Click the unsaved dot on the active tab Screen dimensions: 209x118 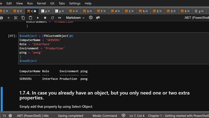click(x=35, y=11)
